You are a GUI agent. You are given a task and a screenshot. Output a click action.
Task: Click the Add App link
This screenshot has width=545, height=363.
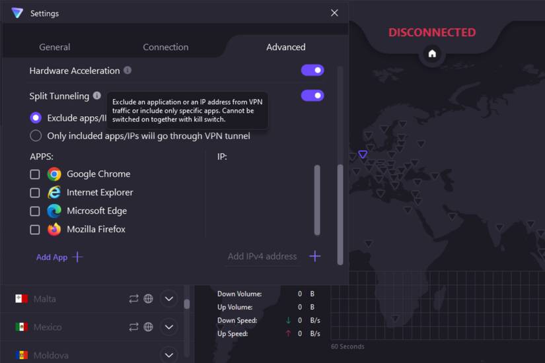pos(52,257)
